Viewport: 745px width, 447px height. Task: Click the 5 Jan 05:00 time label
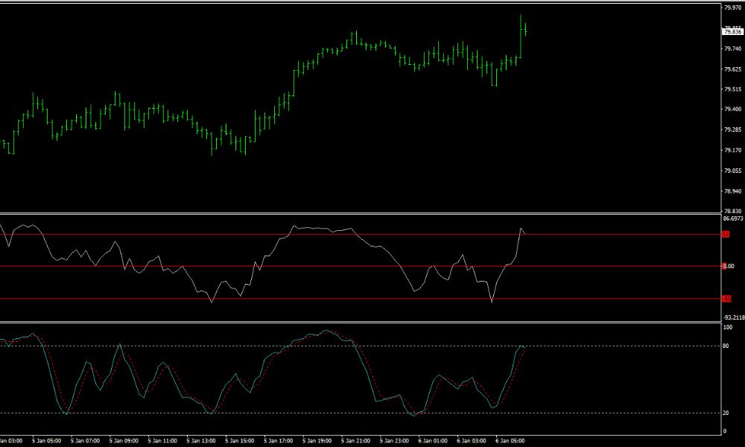[x=47, y=441]
